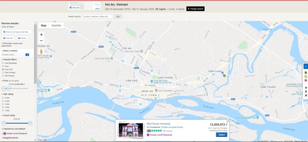
Task: Show train stations using the train icon
Action: click(x=306, y=91)
